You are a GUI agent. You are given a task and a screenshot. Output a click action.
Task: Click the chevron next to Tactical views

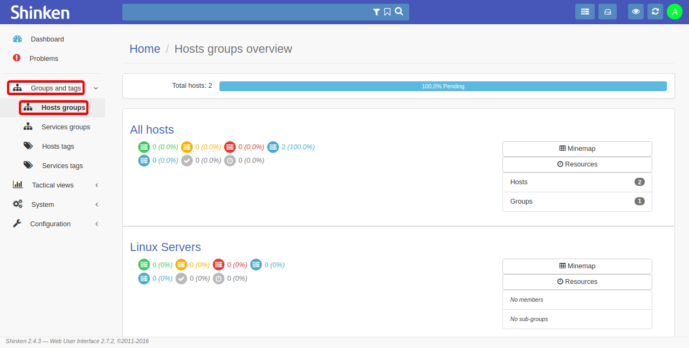click(97, 185)
